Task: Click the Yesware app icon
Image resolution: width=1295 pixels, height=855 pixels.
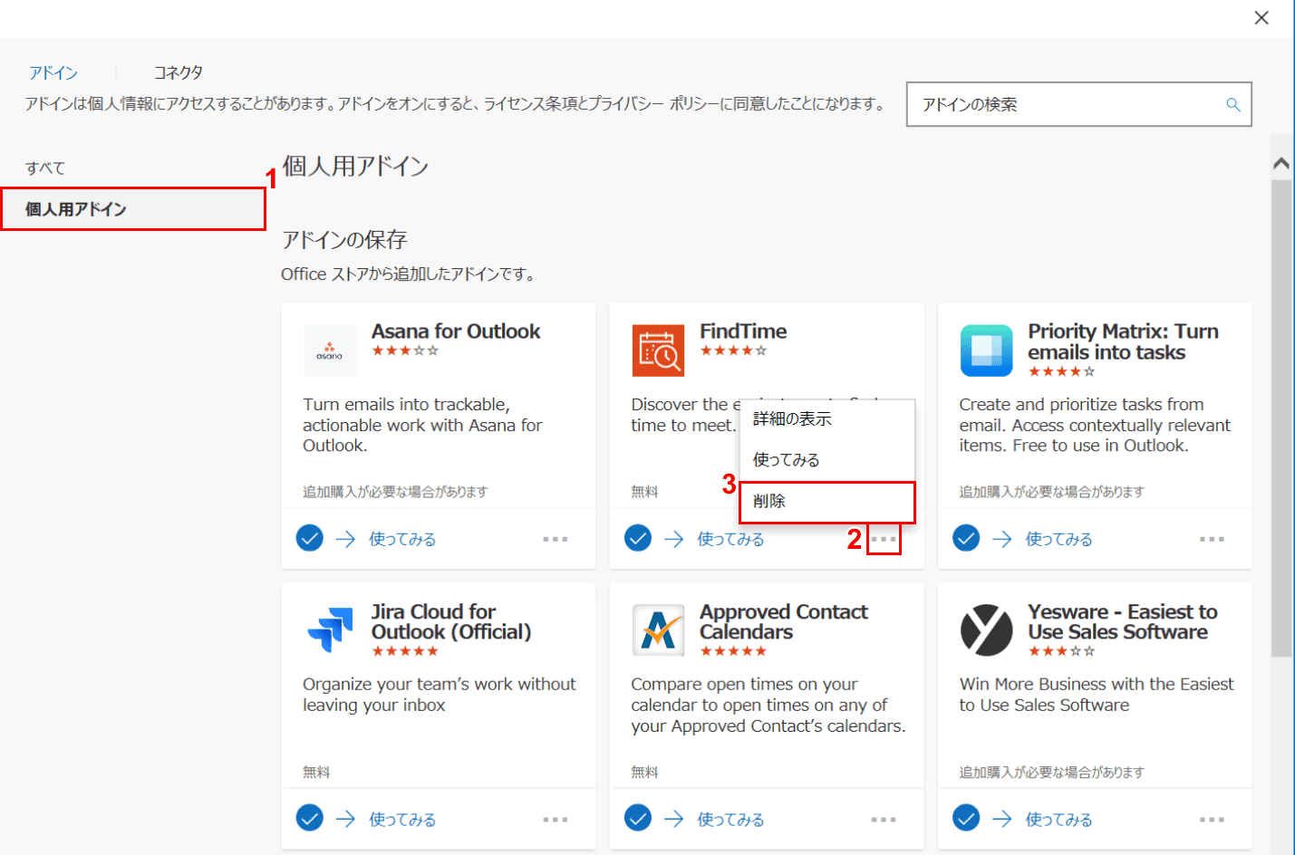Action: 986,630
